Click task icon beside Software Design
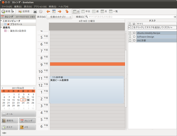The width and height of the screenshot is (177, 136). (130, 37)
